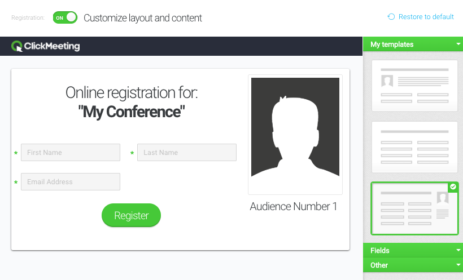463x280 pixels.
Task: Click the ClickMeeting logo icon
Action: tap(17, 46)
